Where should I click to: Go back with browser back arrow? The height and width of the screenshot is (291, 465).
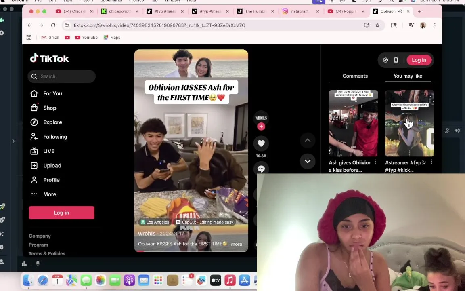pyautogui.click(x=29, y=25)
